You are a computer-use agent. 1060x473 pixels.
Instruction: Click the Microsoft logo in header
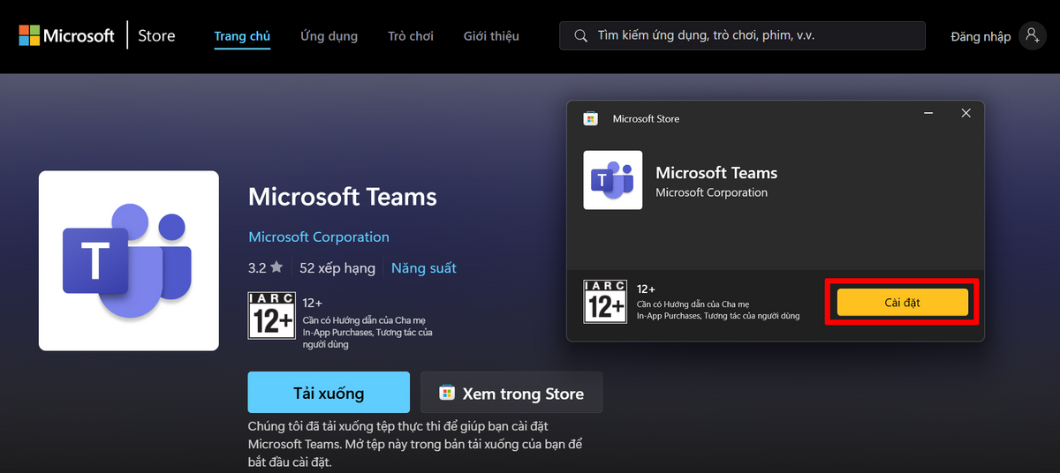pyautogui.click(x=67, y=36)
